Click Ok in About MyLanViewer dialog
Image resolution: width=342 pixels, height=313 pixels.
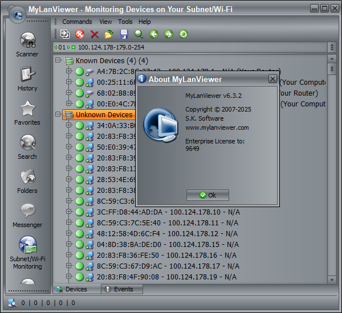coord(207,195)
